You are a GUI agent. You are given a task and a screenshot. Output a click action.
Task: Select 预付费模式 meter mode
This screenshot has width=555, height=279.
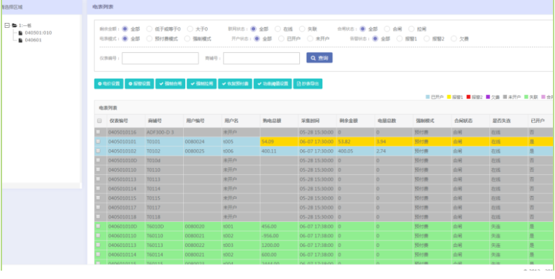point(150,39)
